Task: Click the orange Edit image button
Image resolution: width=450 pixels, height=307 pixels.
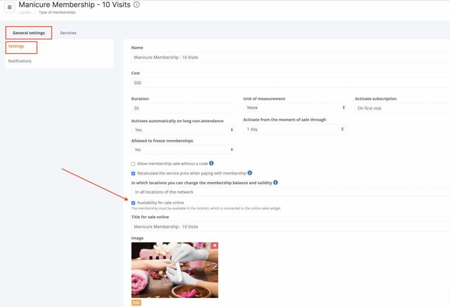Action: [x=136, y=302]
